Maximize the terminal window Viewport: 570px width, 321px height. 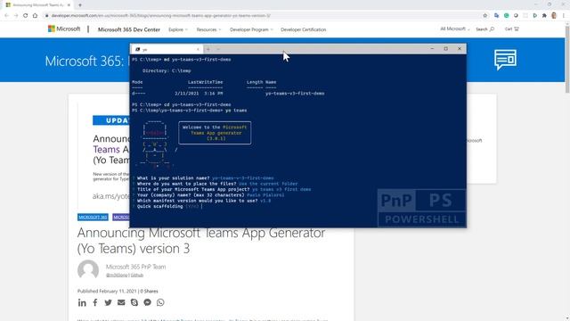click(x=446, y=49)
